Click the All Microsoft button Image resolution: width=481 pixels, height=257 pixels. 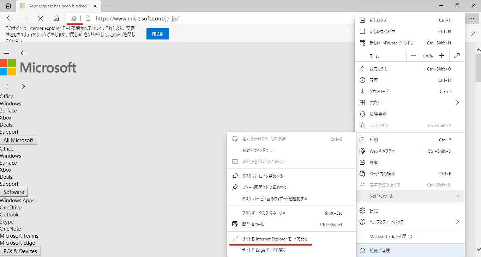[x=18, y=140]
